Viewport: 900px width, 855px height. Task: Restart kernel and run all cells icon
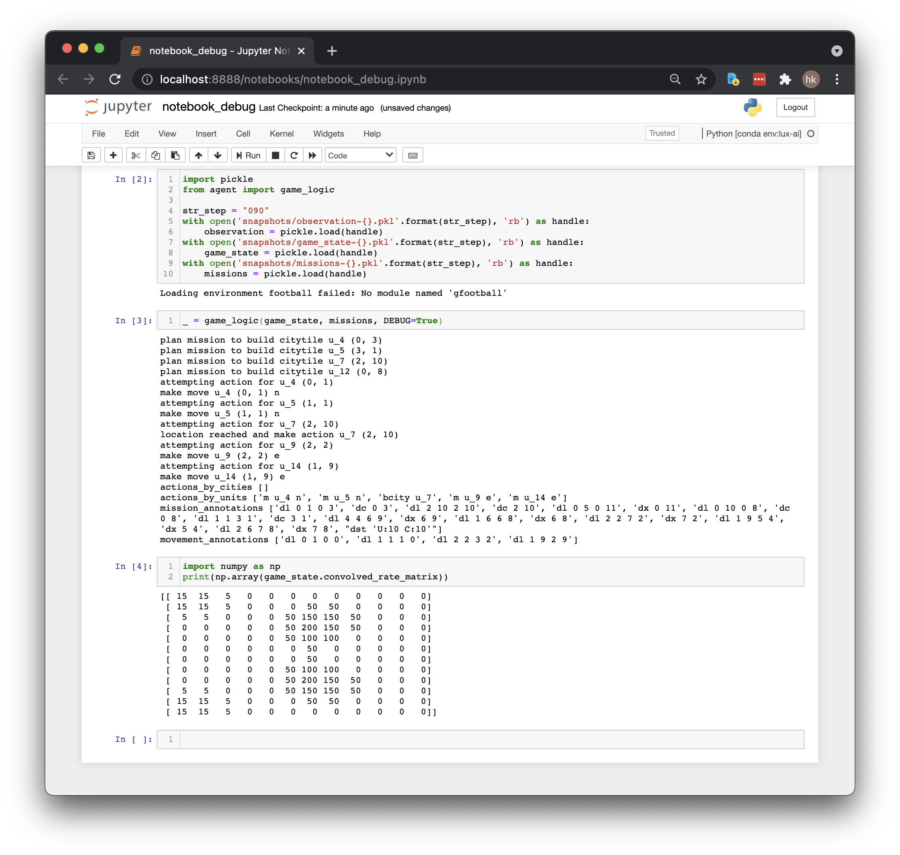point(312,156)
